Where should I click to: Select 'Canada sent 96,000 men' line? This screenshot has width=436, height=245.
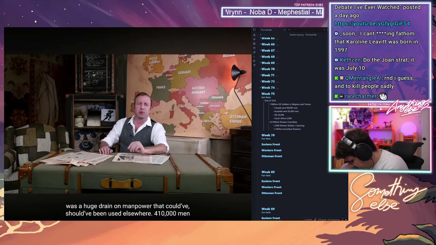(x=286, y=108)
